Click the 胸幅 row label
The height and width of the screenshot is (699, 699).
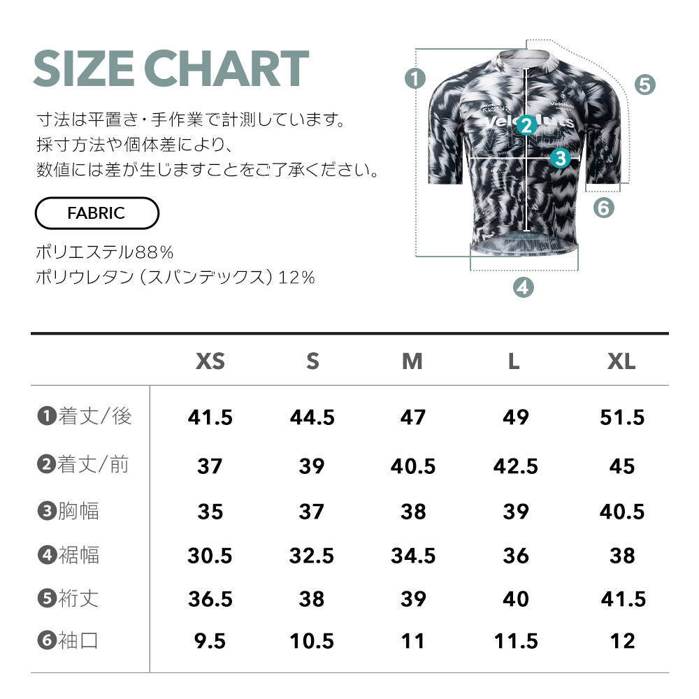pyautogui.click(x=78, y=511)
